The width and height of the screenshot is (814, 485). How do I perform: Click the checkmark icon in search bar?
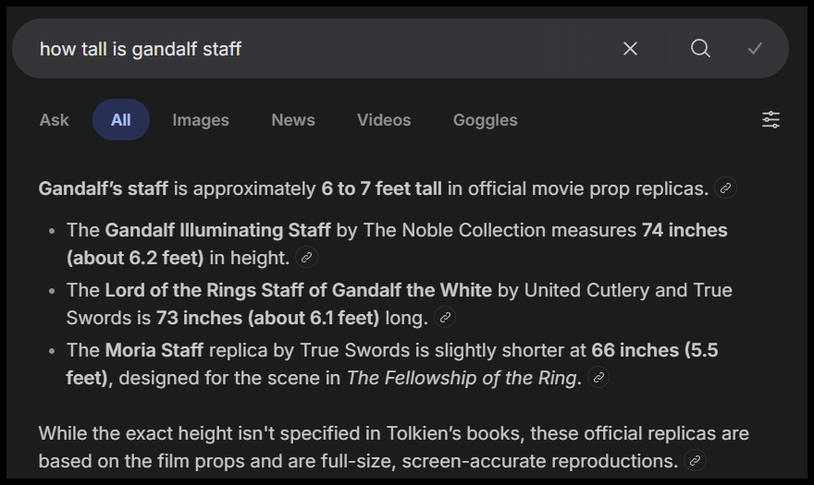(755, 49)
